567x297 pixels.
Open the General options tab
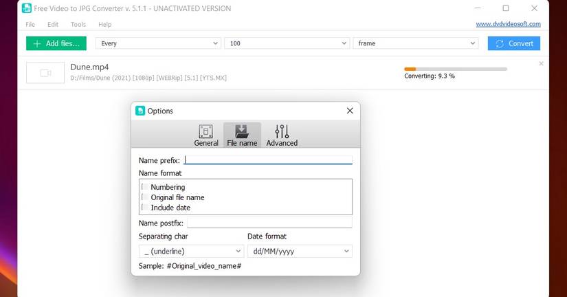click(205, 135)
